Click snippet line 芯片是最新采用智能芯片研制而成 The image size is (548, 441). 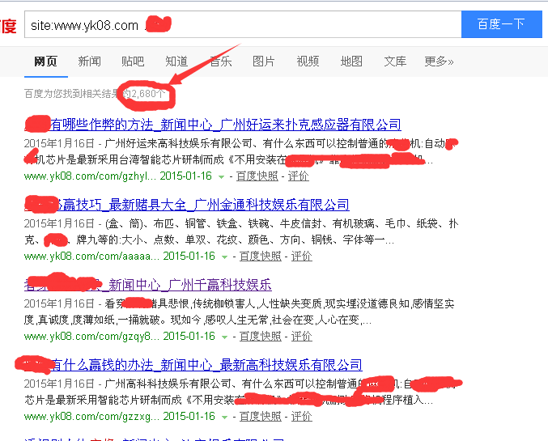tap(228, 400)
